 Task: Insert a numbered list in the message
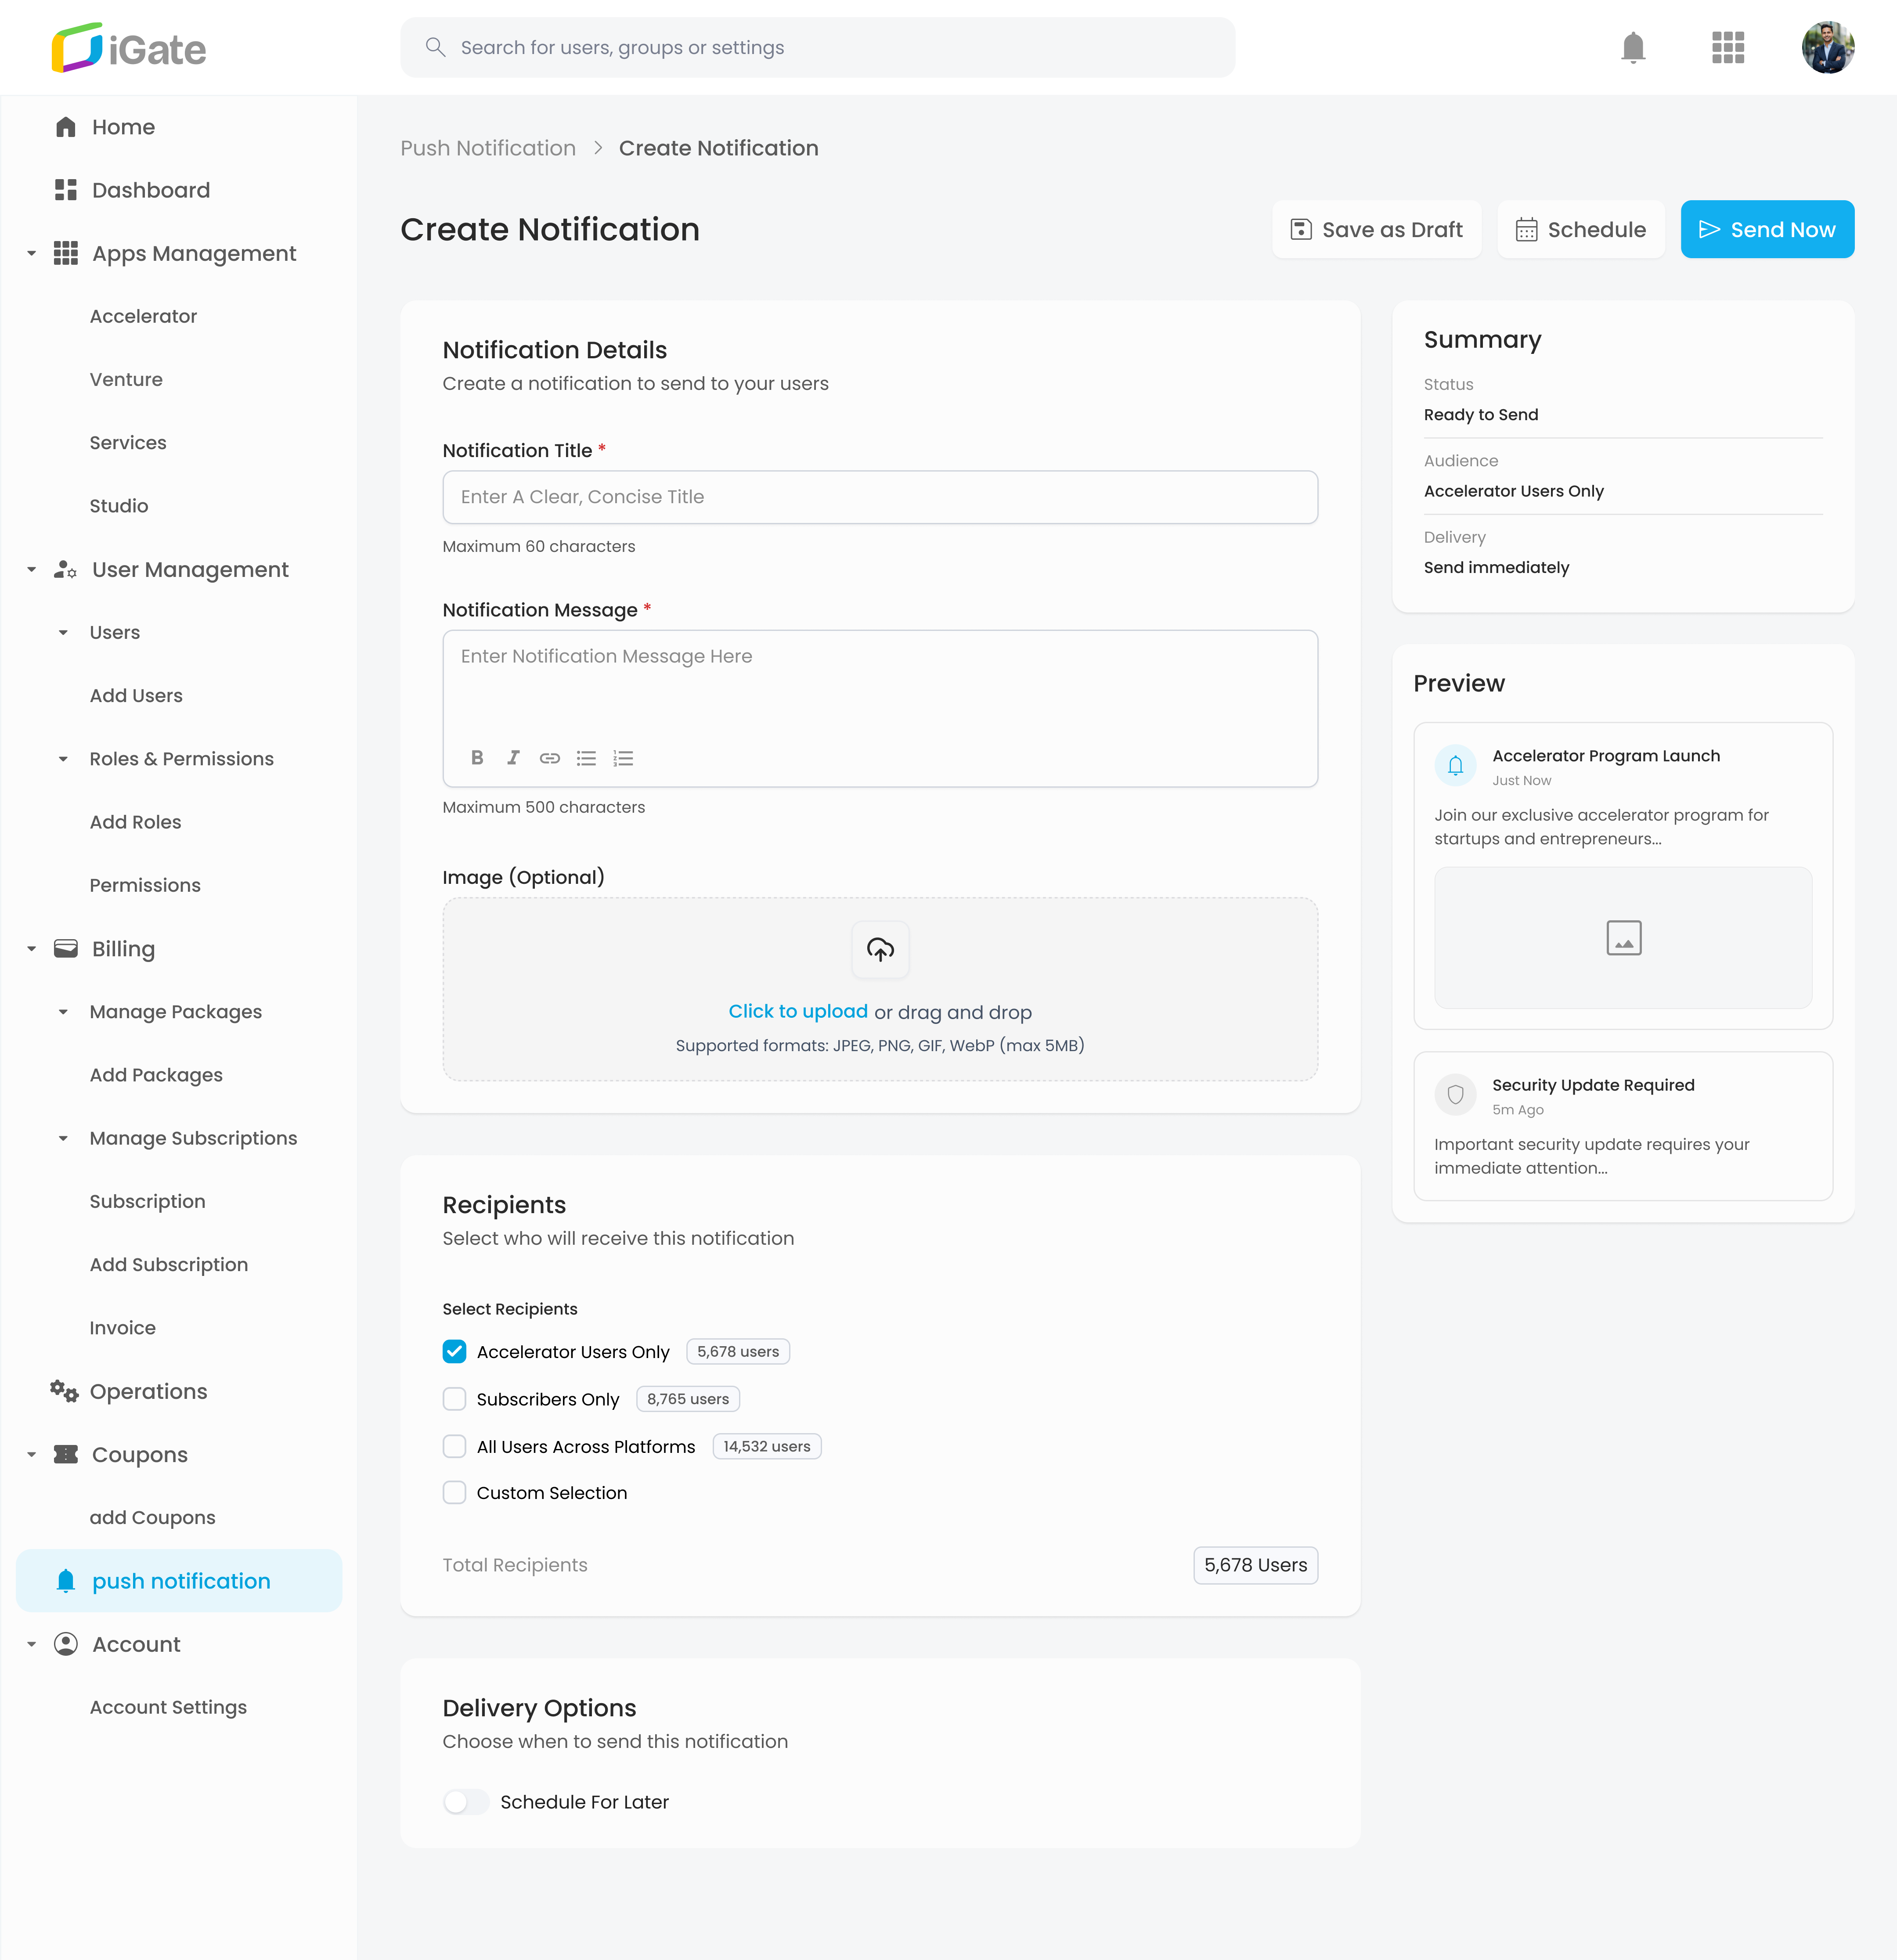tap(623, 757)
